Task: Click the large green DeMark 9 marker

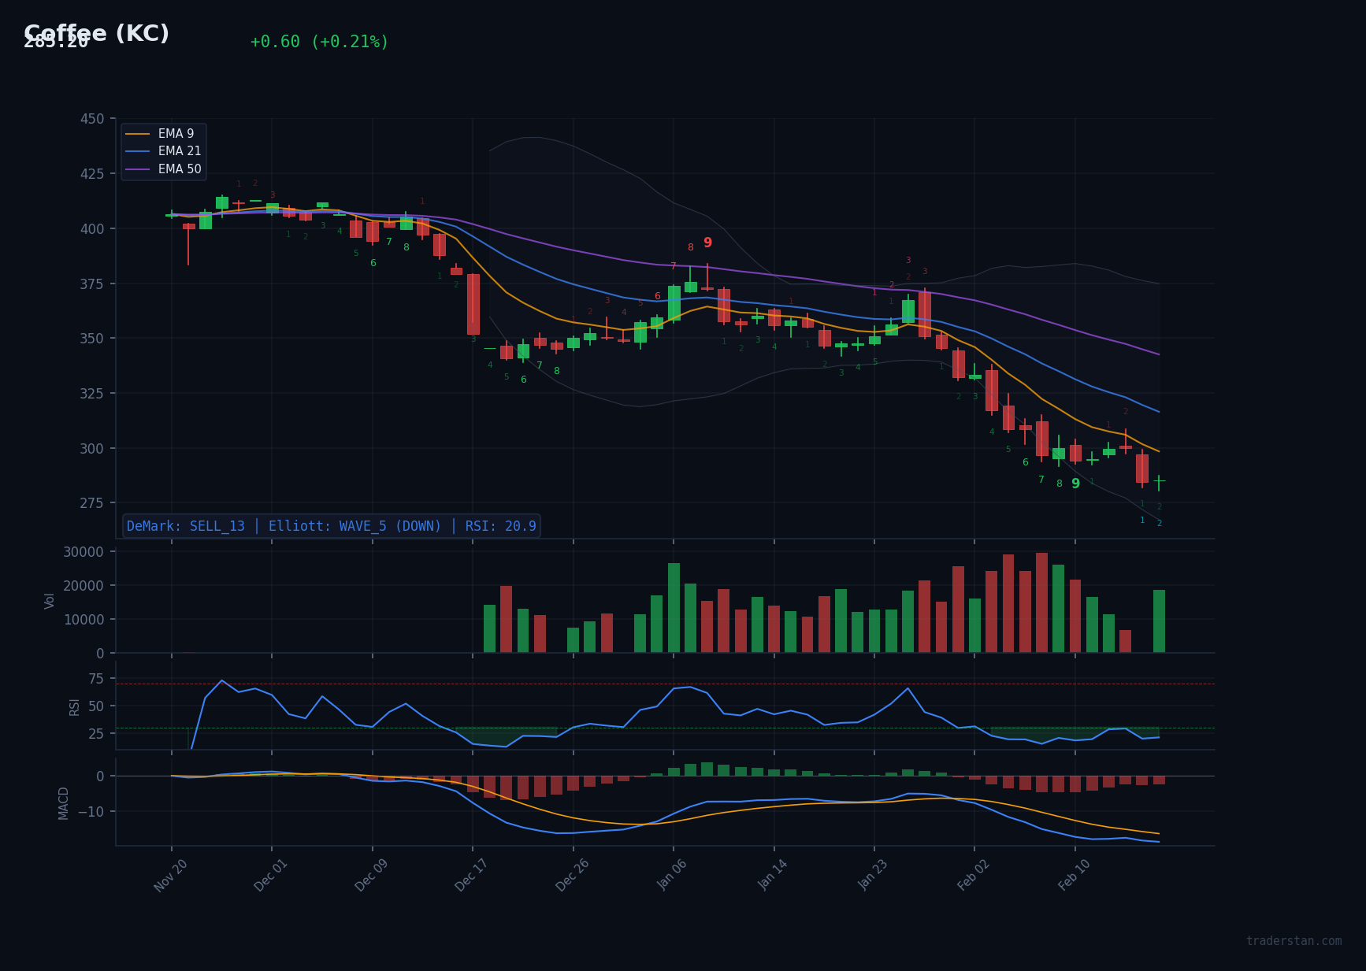Action: pos(1075,484)
